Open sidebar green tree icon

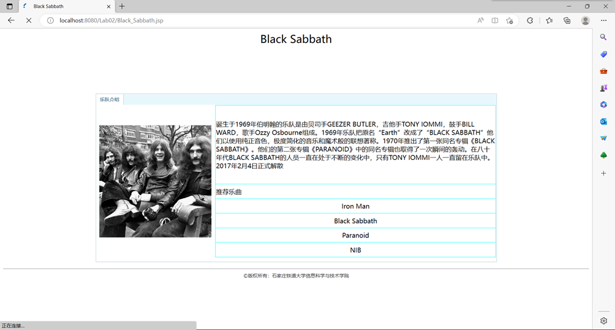[603, 155]
